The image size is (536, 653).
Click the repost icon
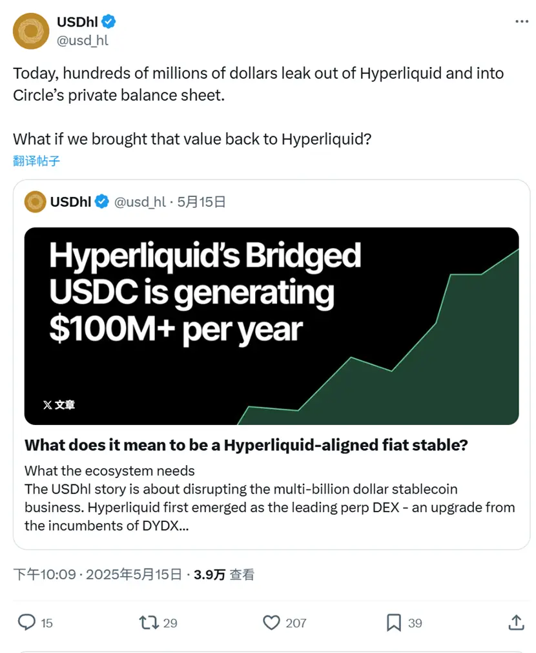coord(149,623)
